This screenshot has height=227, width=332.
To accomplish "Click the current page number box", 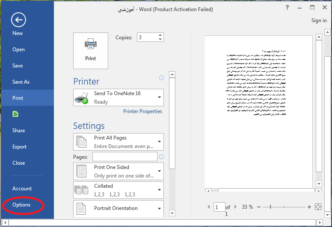I will pyautogui.click(x=219, y=207).
